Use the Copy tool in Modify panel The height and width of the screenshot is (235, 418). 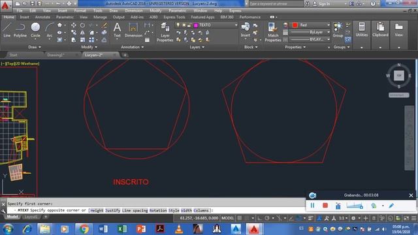click(x=74, y=33)
